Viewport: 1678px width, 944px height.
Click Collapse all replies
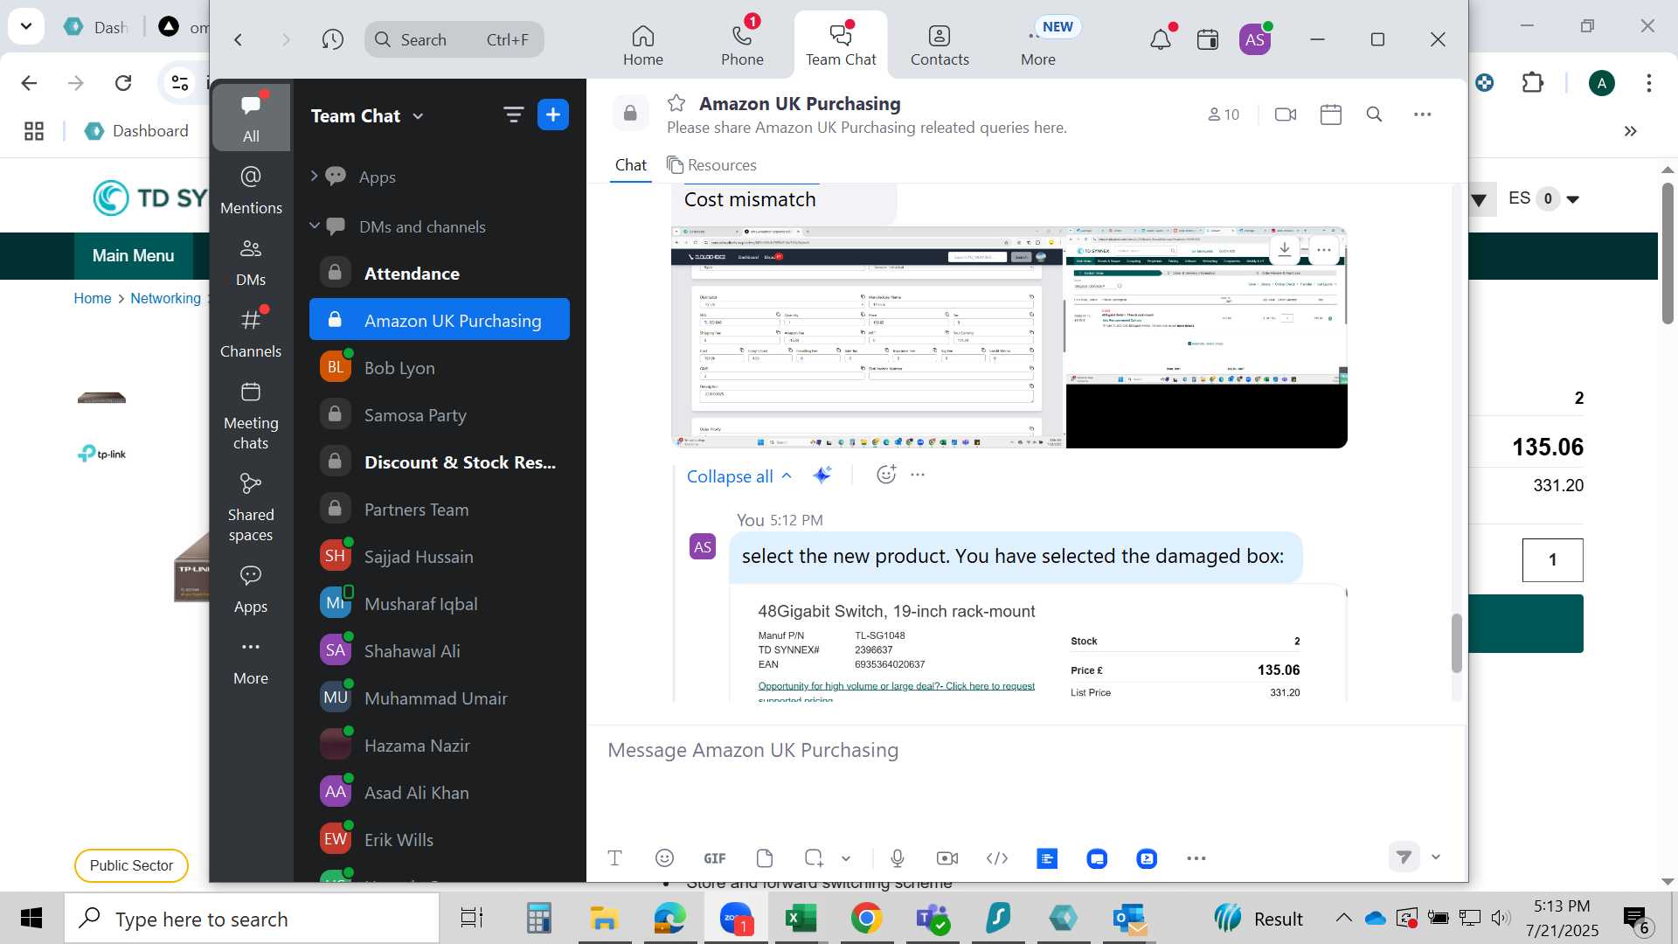tap(739, 476)
